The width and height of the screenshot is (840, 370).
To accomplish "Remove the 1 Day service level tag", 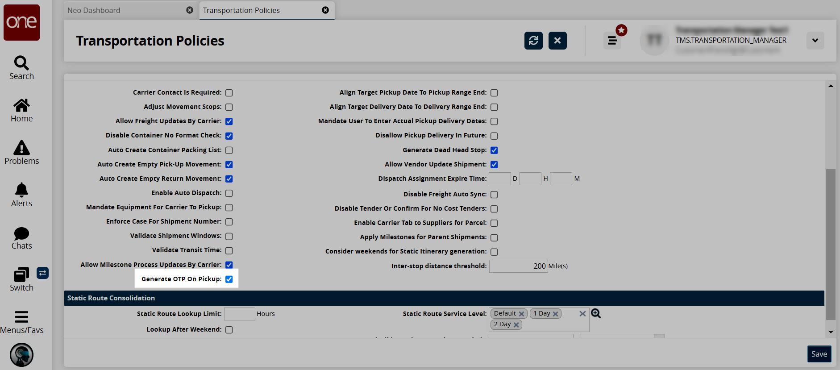I will [555, 314].
